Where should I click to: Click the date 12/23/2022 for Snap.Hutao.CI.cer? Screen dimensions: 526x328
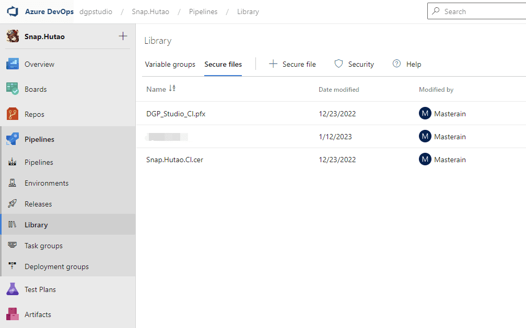tap(337, 160)
